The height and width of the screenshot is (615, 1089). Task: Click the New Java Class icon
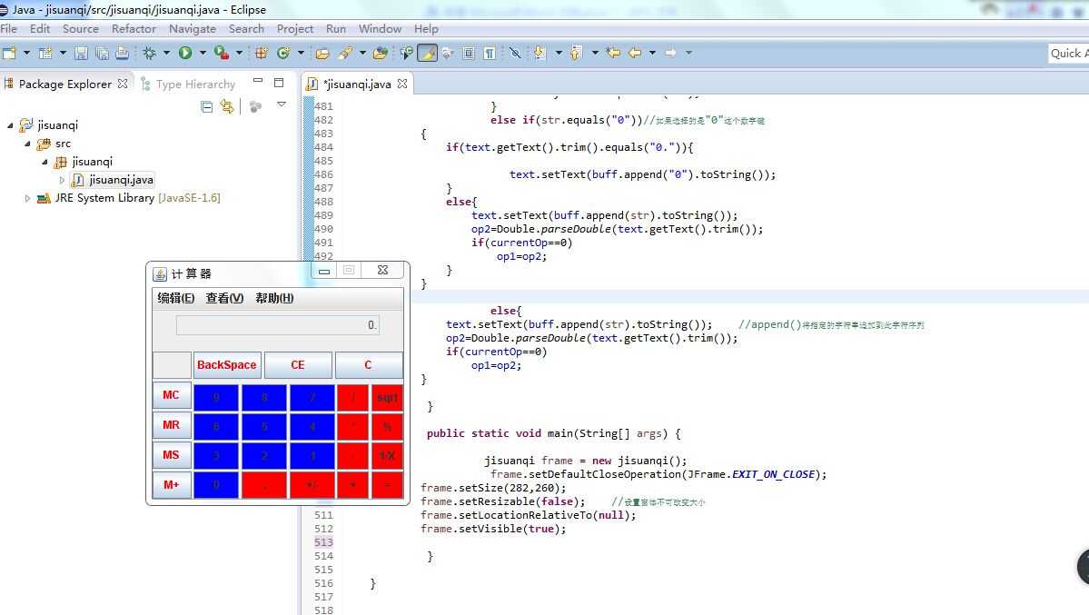point(283,53)
